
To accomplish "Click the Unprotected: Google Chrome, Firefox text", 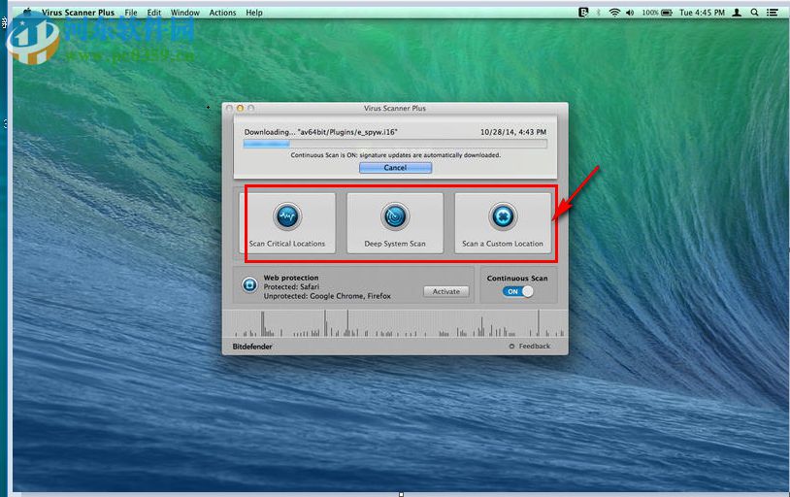I will (x=327, y=296).
